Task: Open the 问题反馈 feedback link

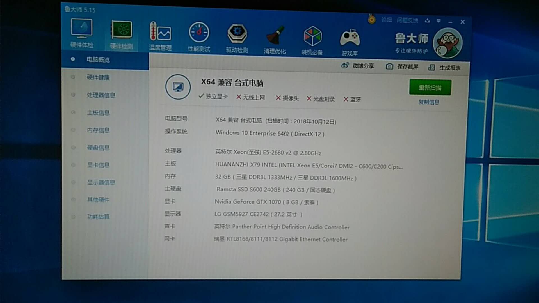Action: 407,20
